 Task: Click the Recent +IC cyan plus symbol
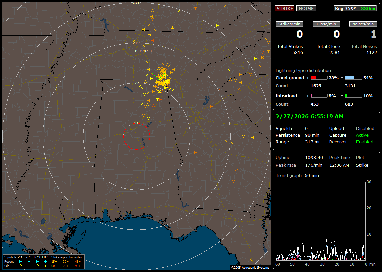[45, 261]
